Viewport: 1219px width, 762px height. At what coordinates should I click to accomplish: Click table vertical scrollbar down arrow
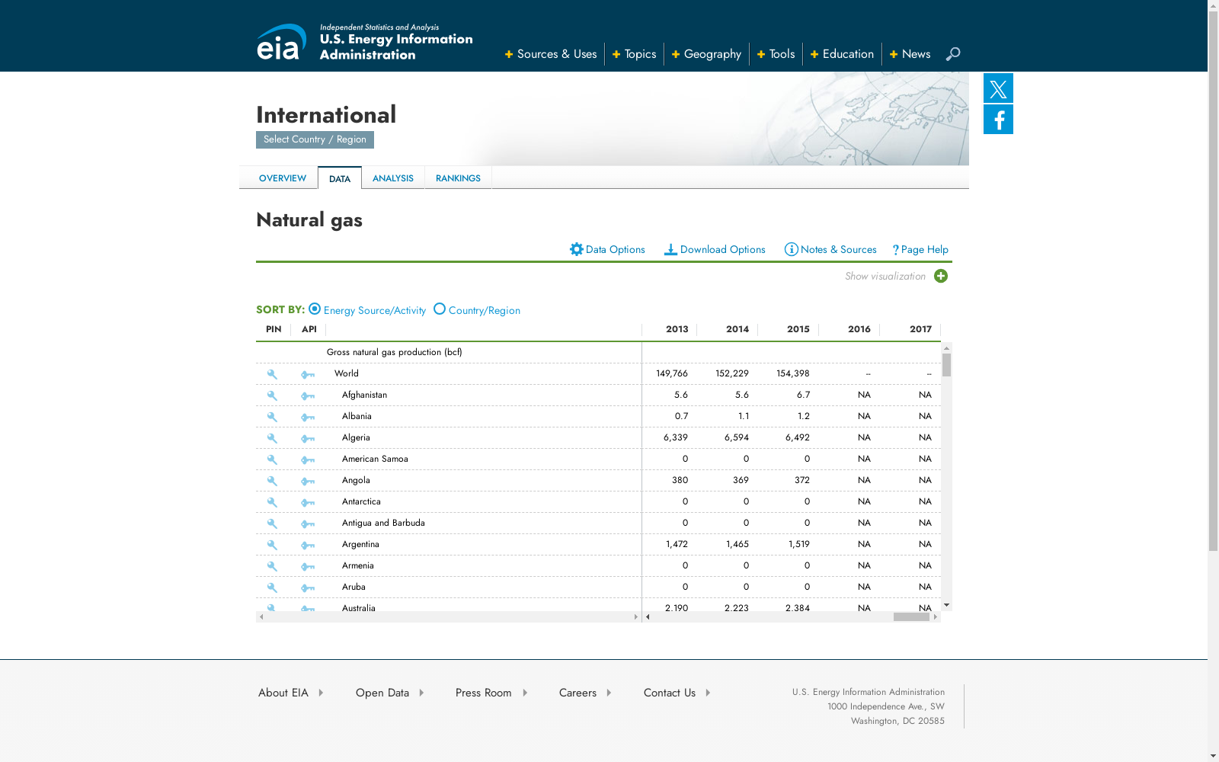[946, 605]
